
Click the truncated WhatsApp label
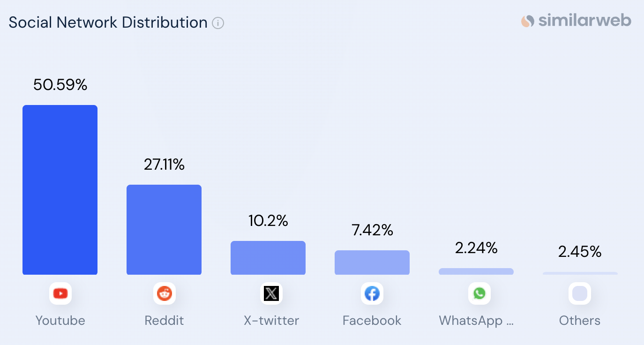click(476, 321)
